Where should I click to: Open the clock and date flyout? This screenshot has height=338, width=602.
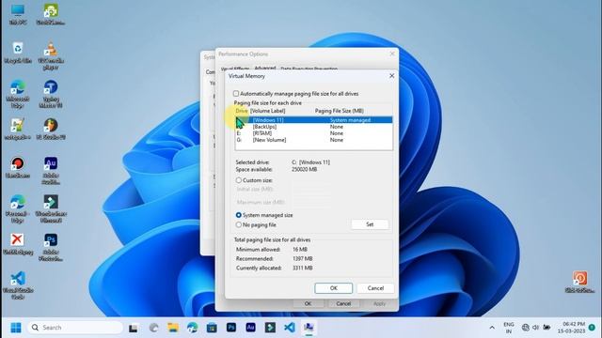(571, 328)
